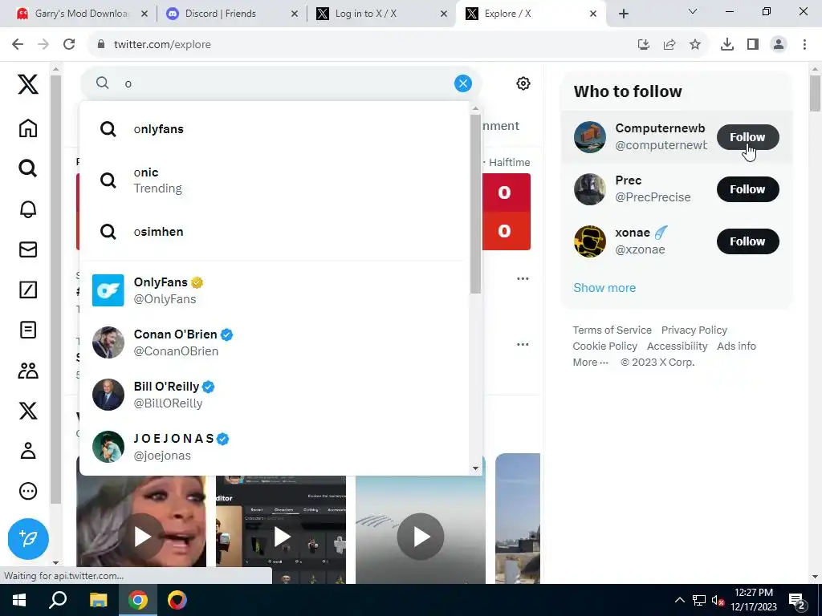Follow Computernewb account
The width and height of the screenshot is (822, 616).
747,137
